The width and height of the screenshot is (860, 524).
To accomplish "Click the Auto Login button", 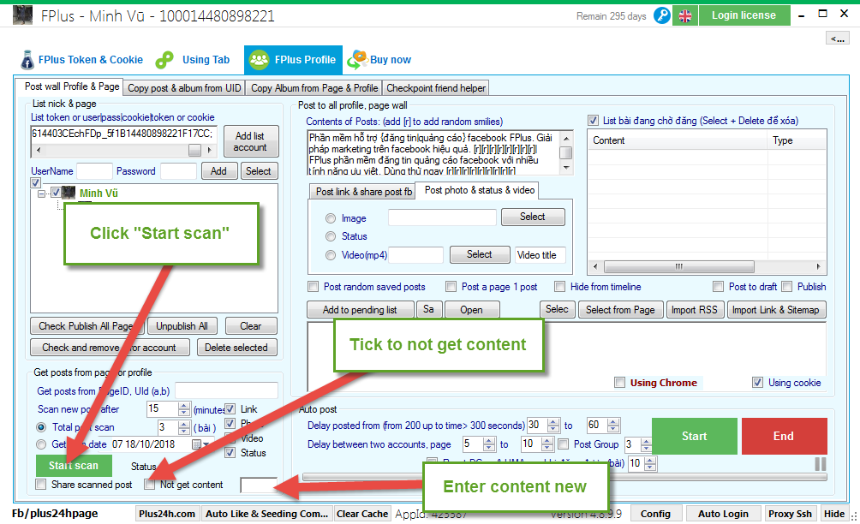I will [723, 514].
